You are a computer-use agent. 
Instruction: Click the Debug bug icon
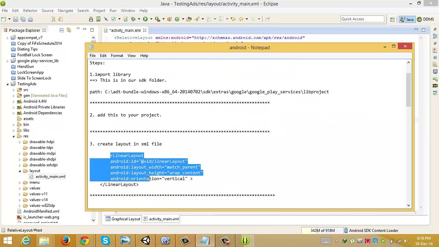pyautogui.click(x=133, y=19)
